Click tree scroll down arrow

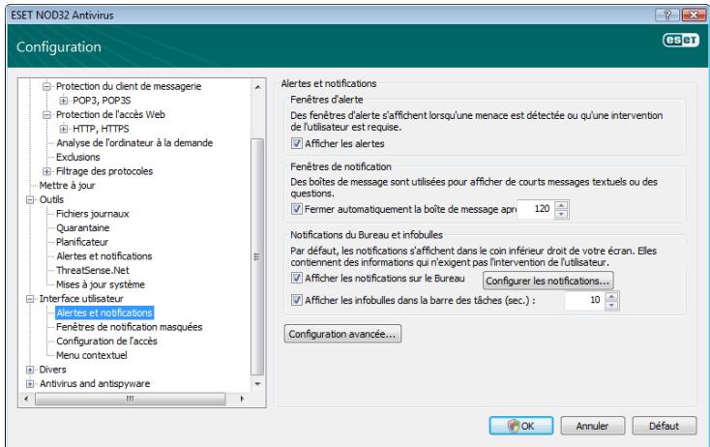[257, 384]
